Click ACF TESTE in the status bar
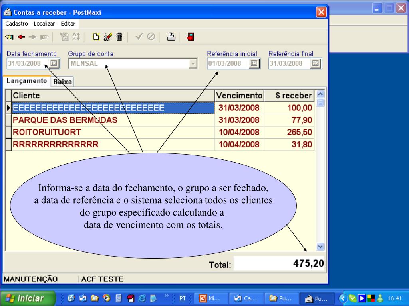 (x=102, y=279)
